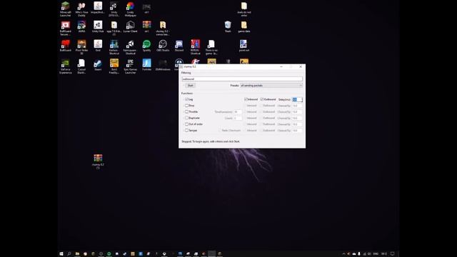Toggle Tamper's Redo Checksum checkbox
Screen dimensions: 457x257
pyautogui.click(x=221, y=131)
